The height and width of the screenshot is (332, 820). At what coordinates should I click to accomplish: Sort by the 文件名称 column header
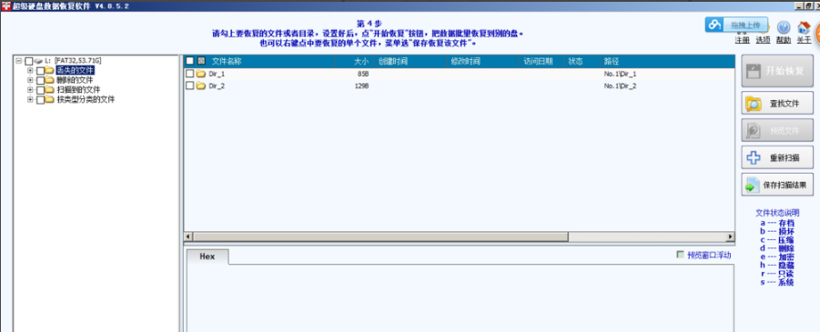coord(227,61)
